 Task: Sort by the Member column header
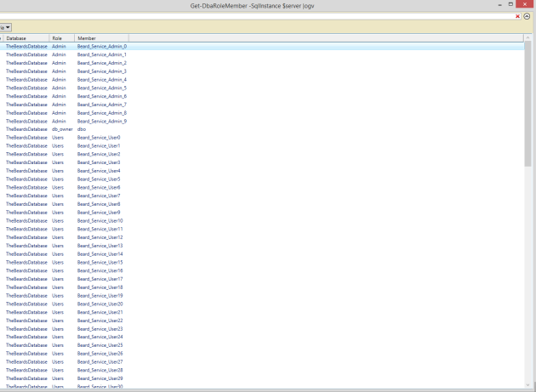101,38
